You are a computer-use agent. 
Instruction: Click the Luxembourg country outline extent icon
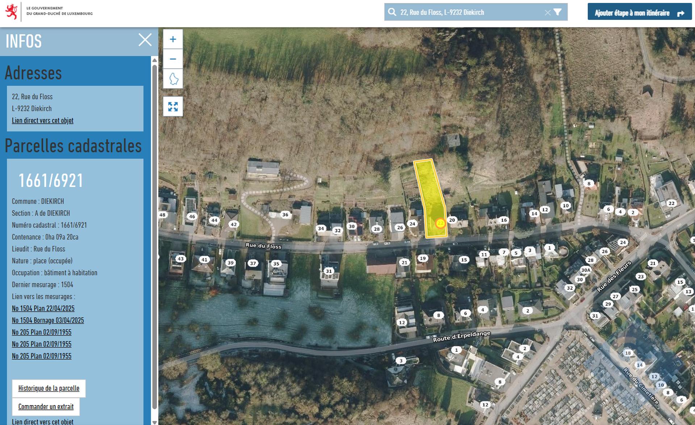point(173,78)
